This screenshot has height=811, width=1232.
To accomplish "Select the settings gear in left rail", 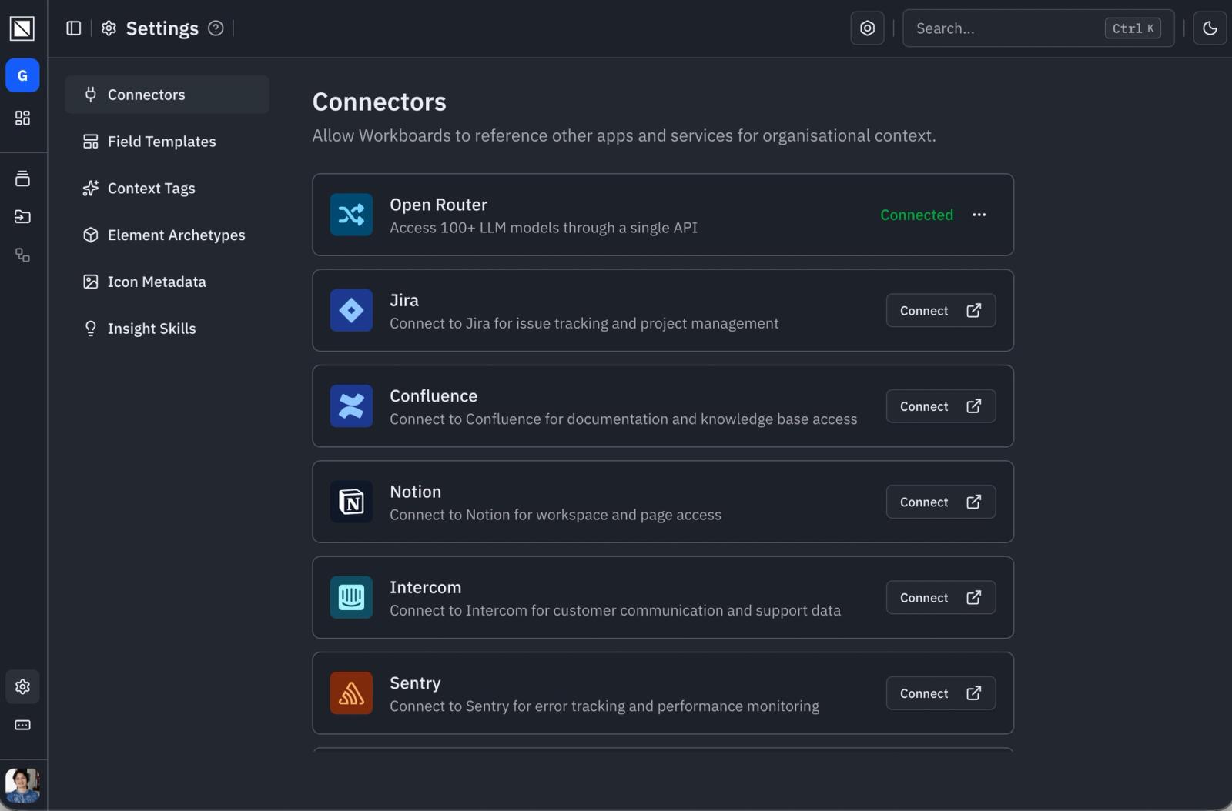I will click(22, 686).
